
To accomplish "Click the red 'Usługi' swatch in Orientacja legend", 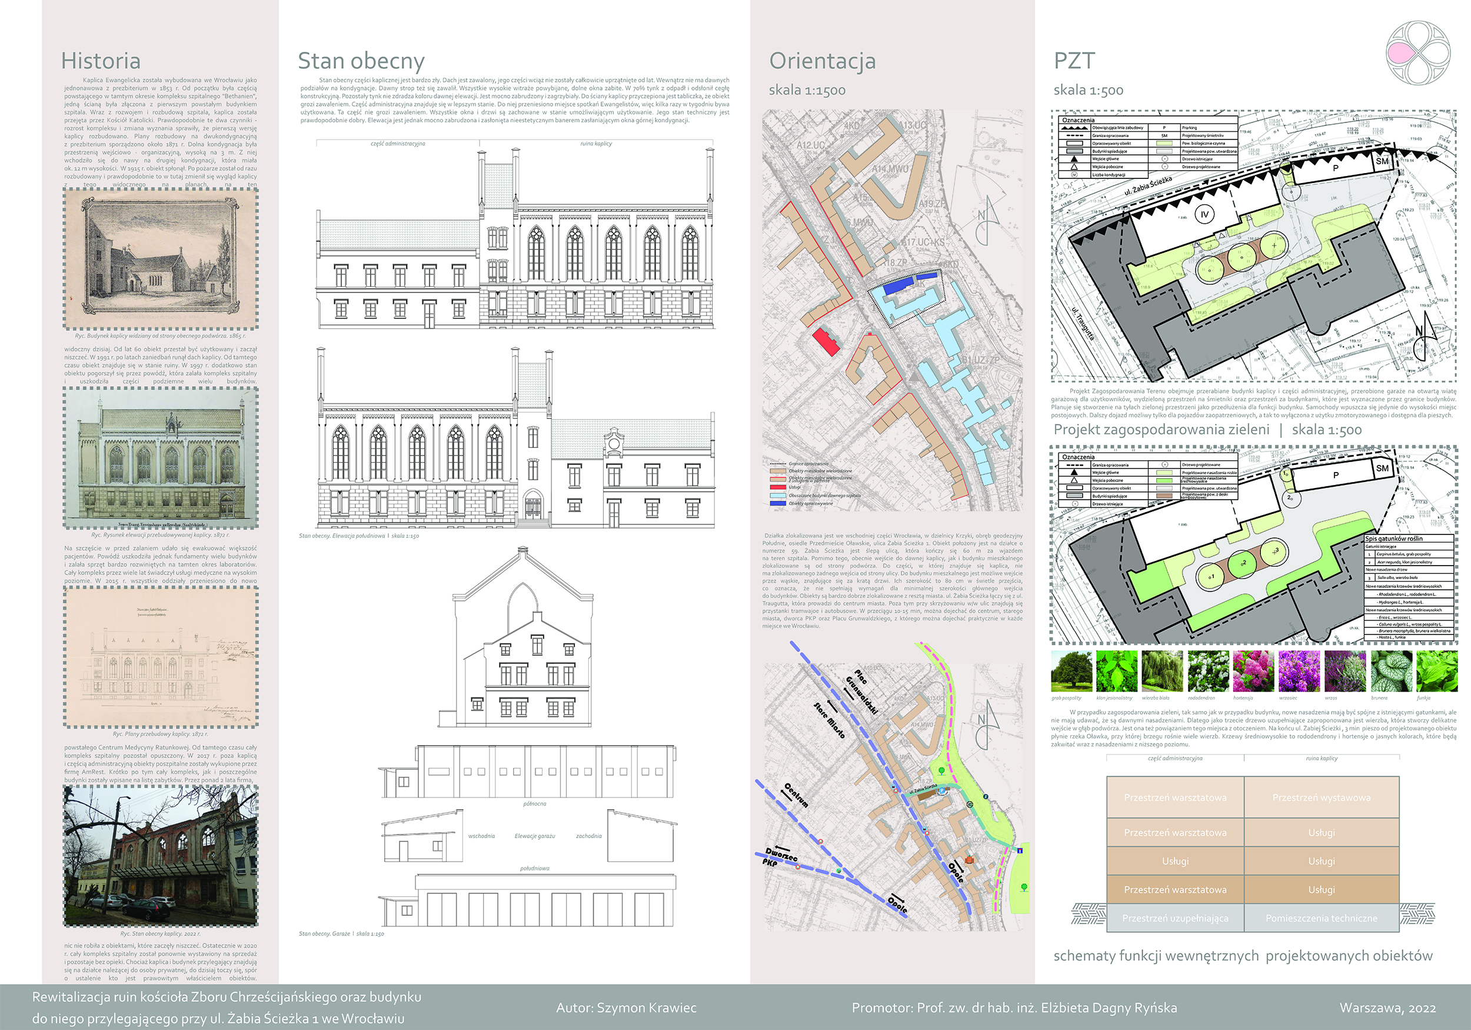I will click(x=778, y=487).
